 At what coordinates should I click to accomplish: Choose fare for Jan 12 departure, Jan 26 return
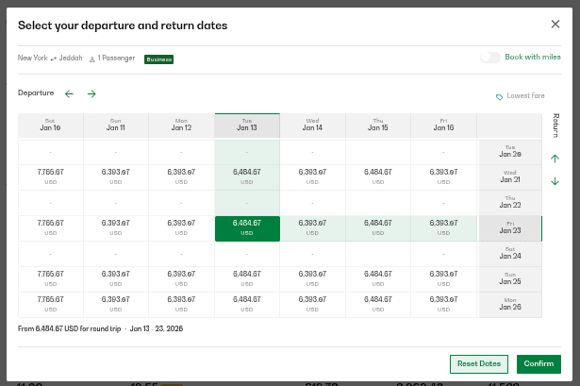point(181,305)
